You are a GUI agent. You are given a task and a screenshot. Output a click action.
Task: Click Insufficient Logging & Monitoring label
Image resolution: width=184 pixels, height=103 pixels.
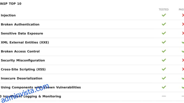tap(32, 96)
